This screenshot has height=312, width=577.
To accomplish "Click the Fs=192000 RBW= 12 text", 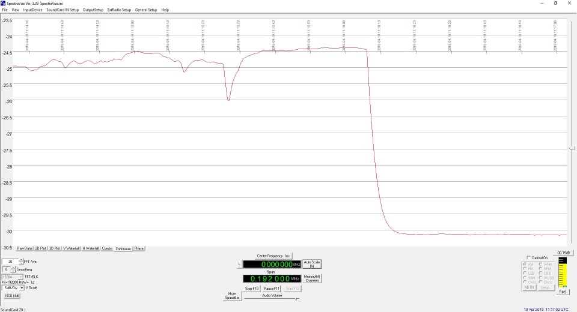I will [18, 282].
